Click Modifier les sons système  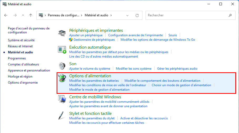click(133, 69)
